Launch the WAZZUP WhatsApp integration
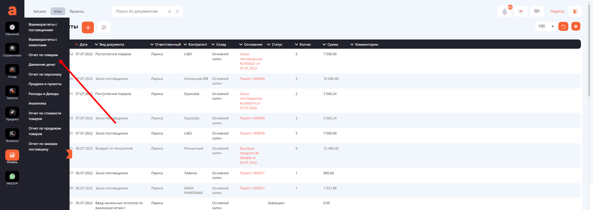This screenshot has width=593, height=210. click(12, 178)
